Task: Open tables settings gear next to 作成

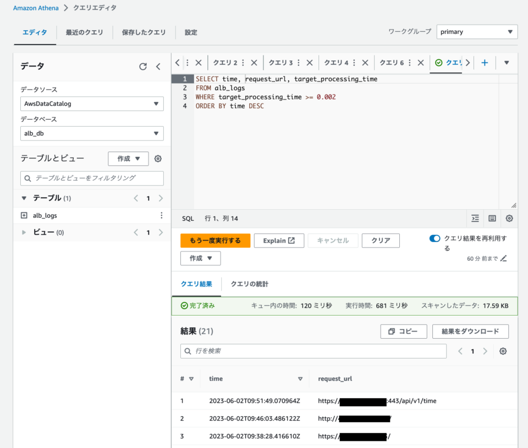Action: coord(158,158)
